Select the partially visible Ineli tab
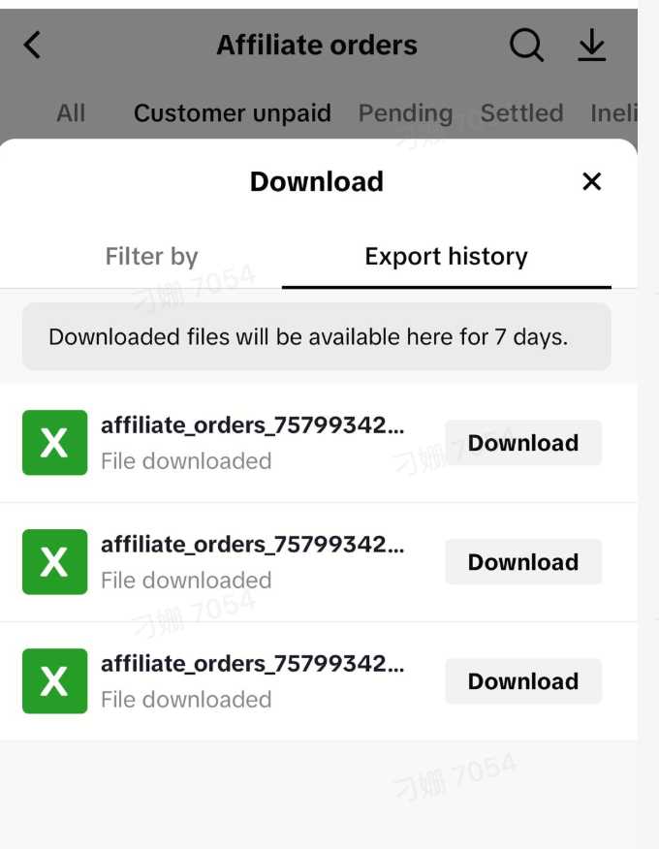This screenshot has height=849, width=659. 613,113
